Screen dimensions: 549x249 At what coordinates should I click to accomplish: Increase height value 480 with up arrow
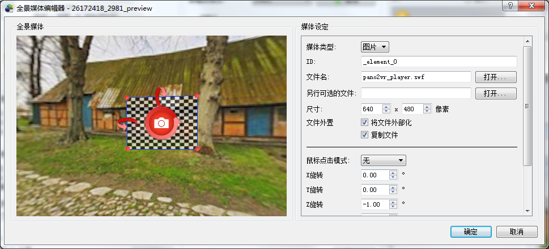[427, 107]
